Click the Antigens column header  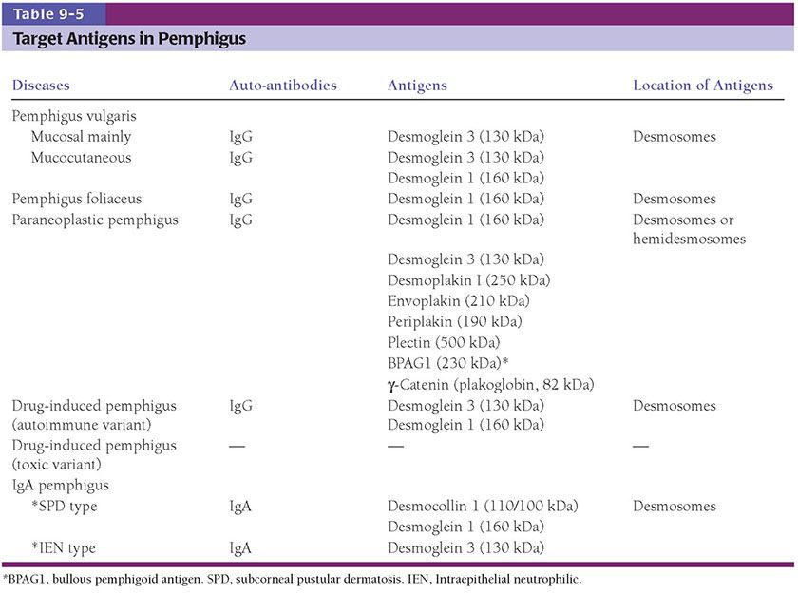(x=417, y=86)
